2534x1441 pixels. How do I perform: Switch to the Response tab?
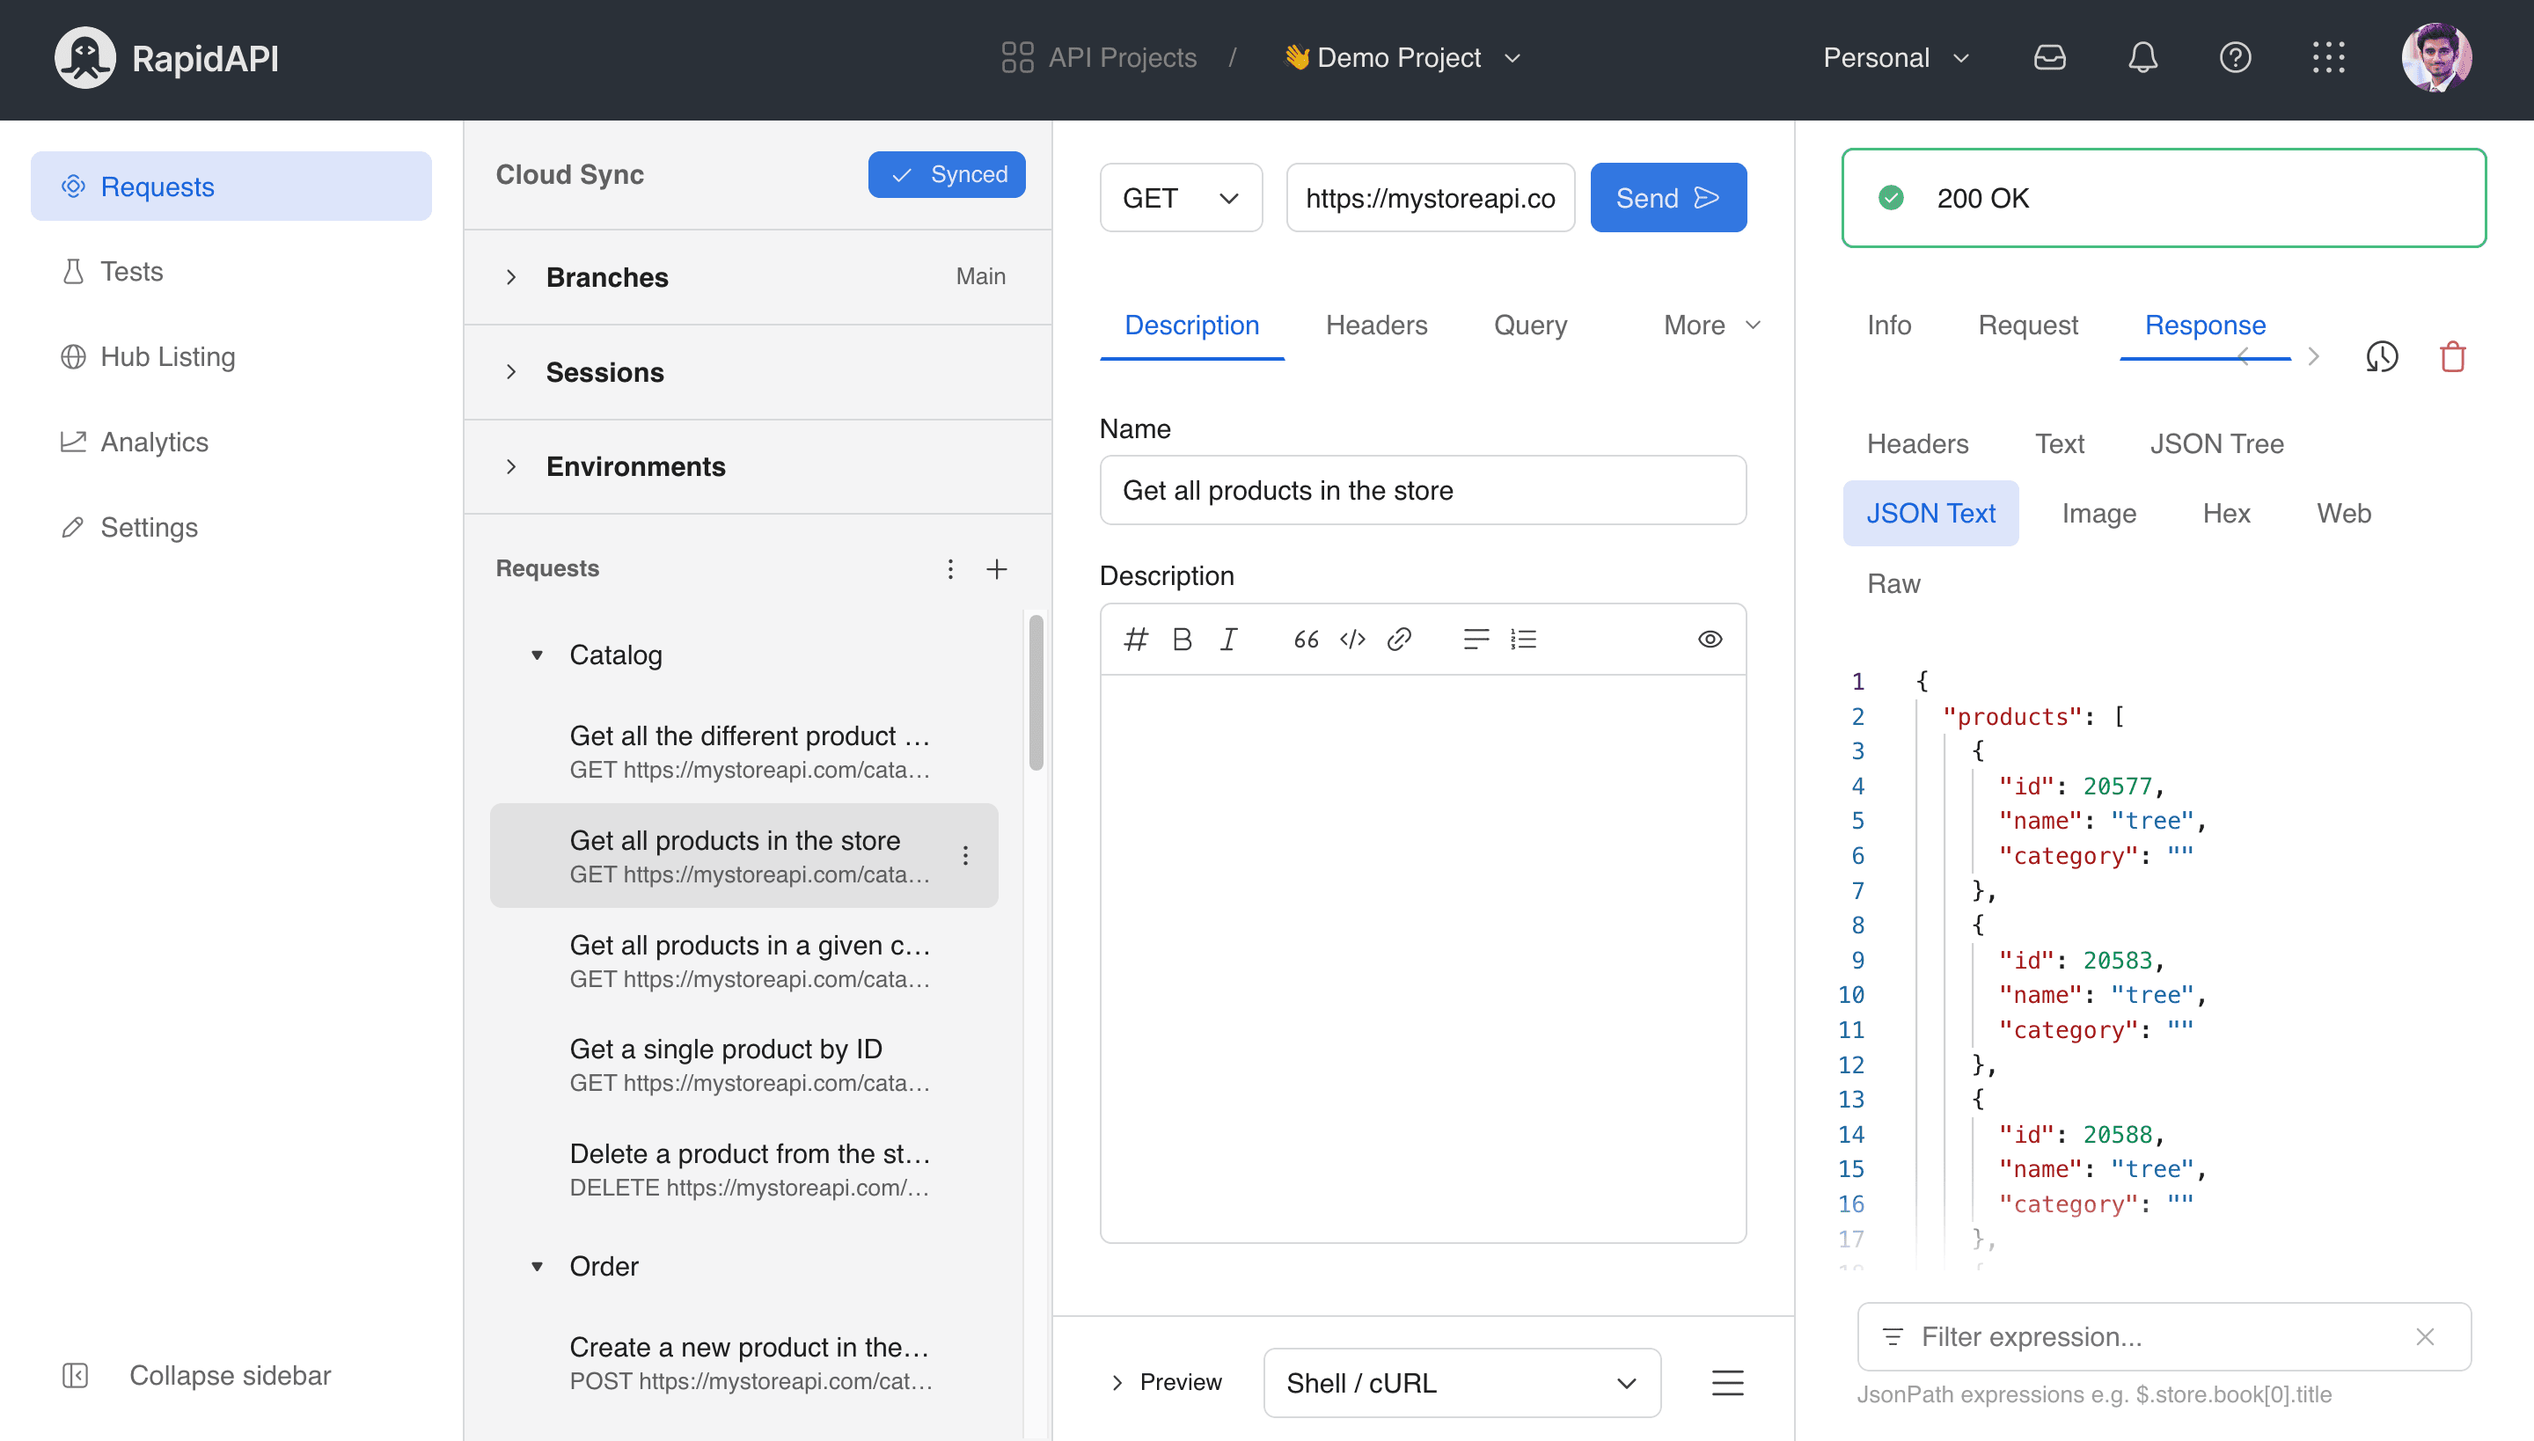pyautogui.click(x=2203, y=324)
